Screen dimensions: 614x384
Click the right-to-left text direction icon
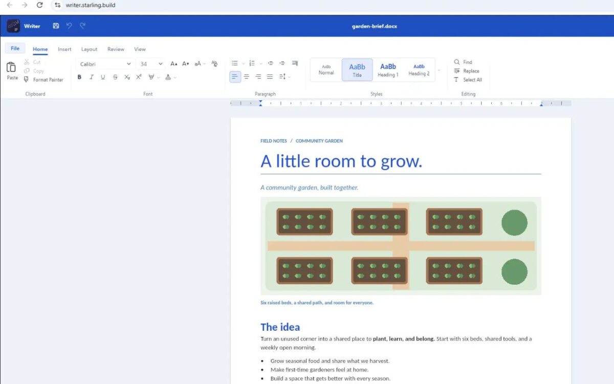pos(295,63)
